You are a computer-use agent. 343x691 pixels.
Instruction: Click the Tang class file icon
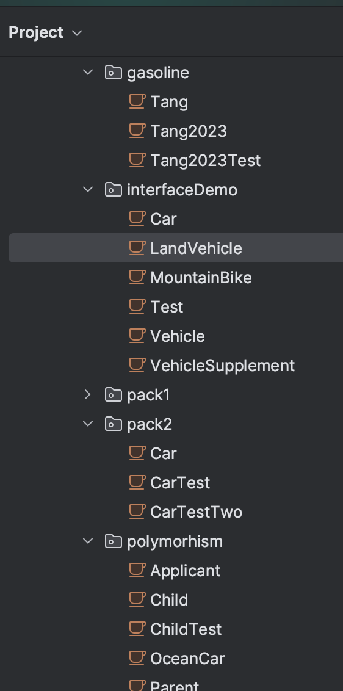(x=137, y=101)
